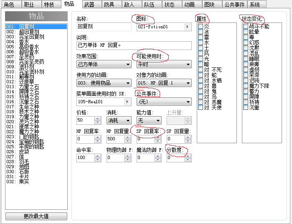The image size is (292, 224).
Task: Select item 001: 回复剂
Action: pyautogui.click(x=36, y=27)
